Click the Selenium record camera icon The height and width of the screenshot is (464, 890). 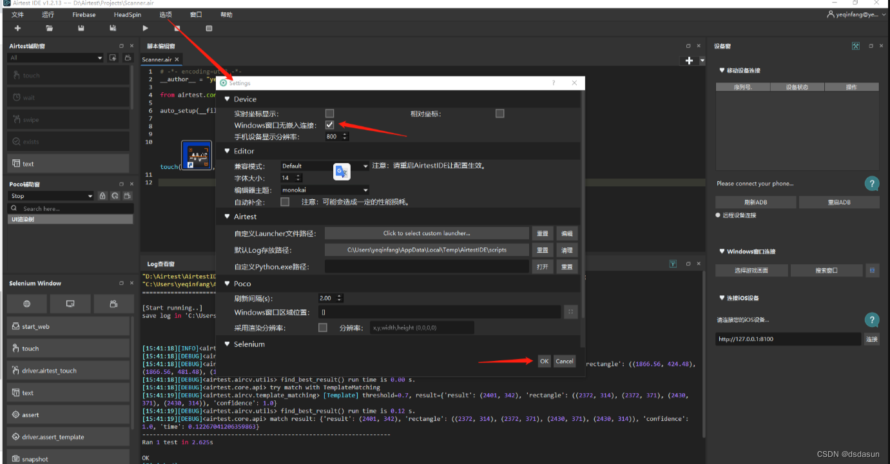[113, 304]
